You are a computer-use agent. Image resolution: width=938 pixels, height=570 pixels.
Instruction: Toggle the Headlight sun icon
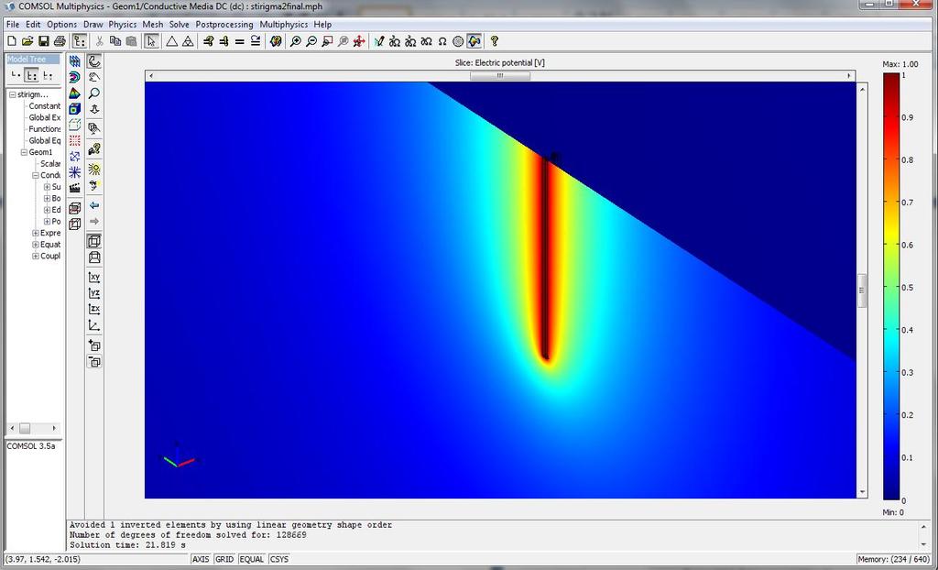click(94, 170)
